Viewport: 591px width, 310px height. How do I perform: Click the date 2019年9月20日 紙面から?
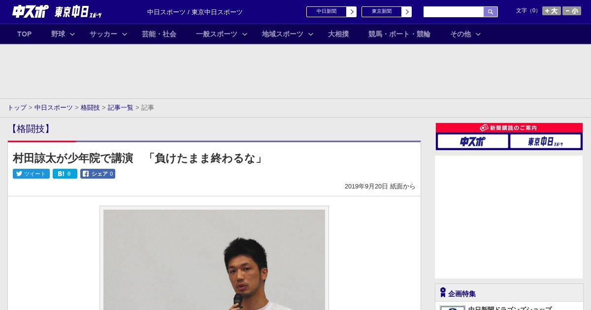click(380, 186)
